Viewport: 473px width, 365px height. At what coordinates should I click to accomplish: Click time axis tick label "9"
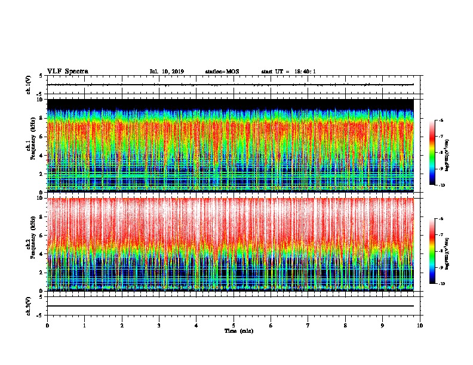[x=382, y=326]
